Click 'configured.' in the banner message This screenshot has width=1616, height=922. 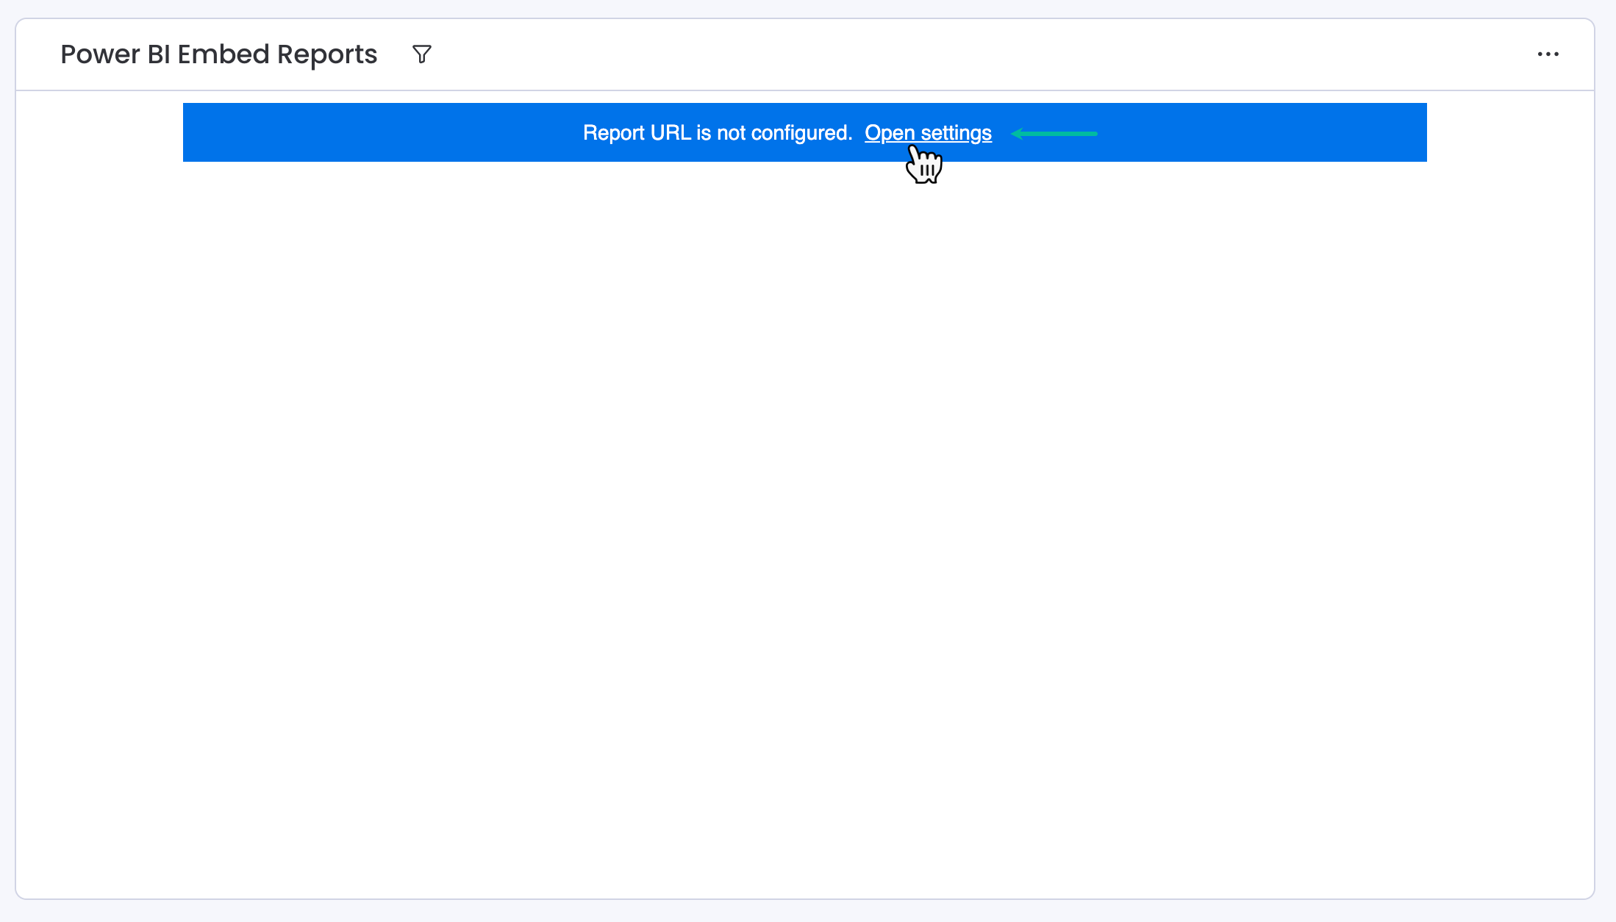801,133
